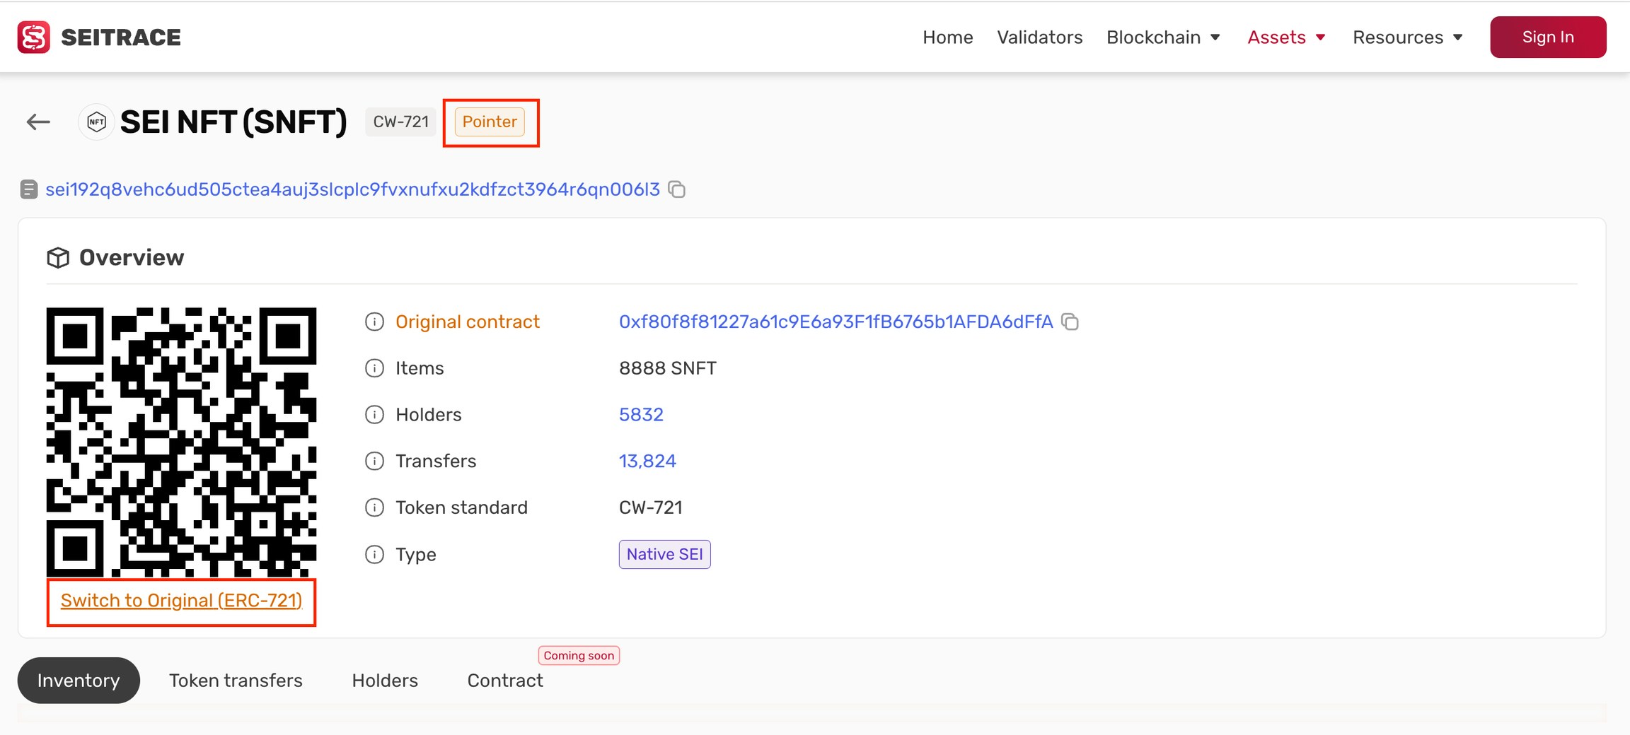Open the Contract tab
Screen dimensions: 1630x735
pos(505,680)
